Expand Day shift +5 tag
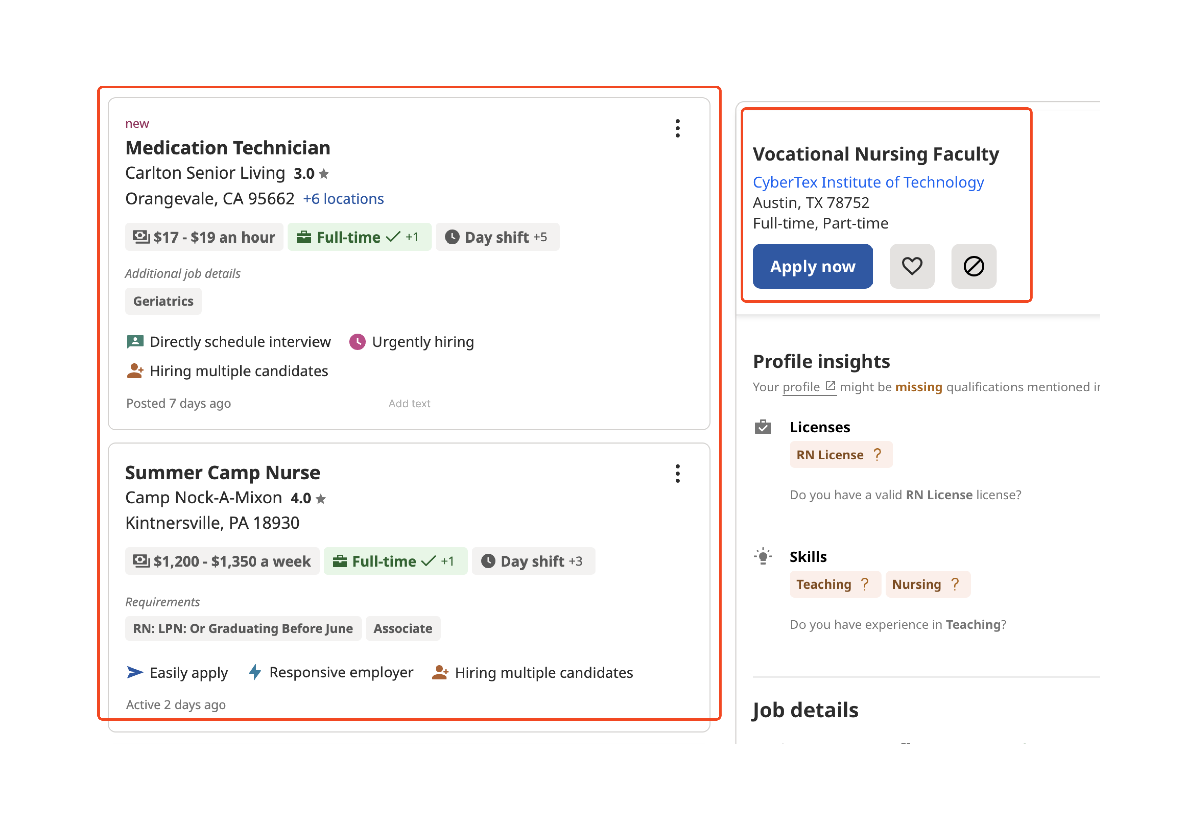Screen dimensions: 1186x830 tap(497, 237)
